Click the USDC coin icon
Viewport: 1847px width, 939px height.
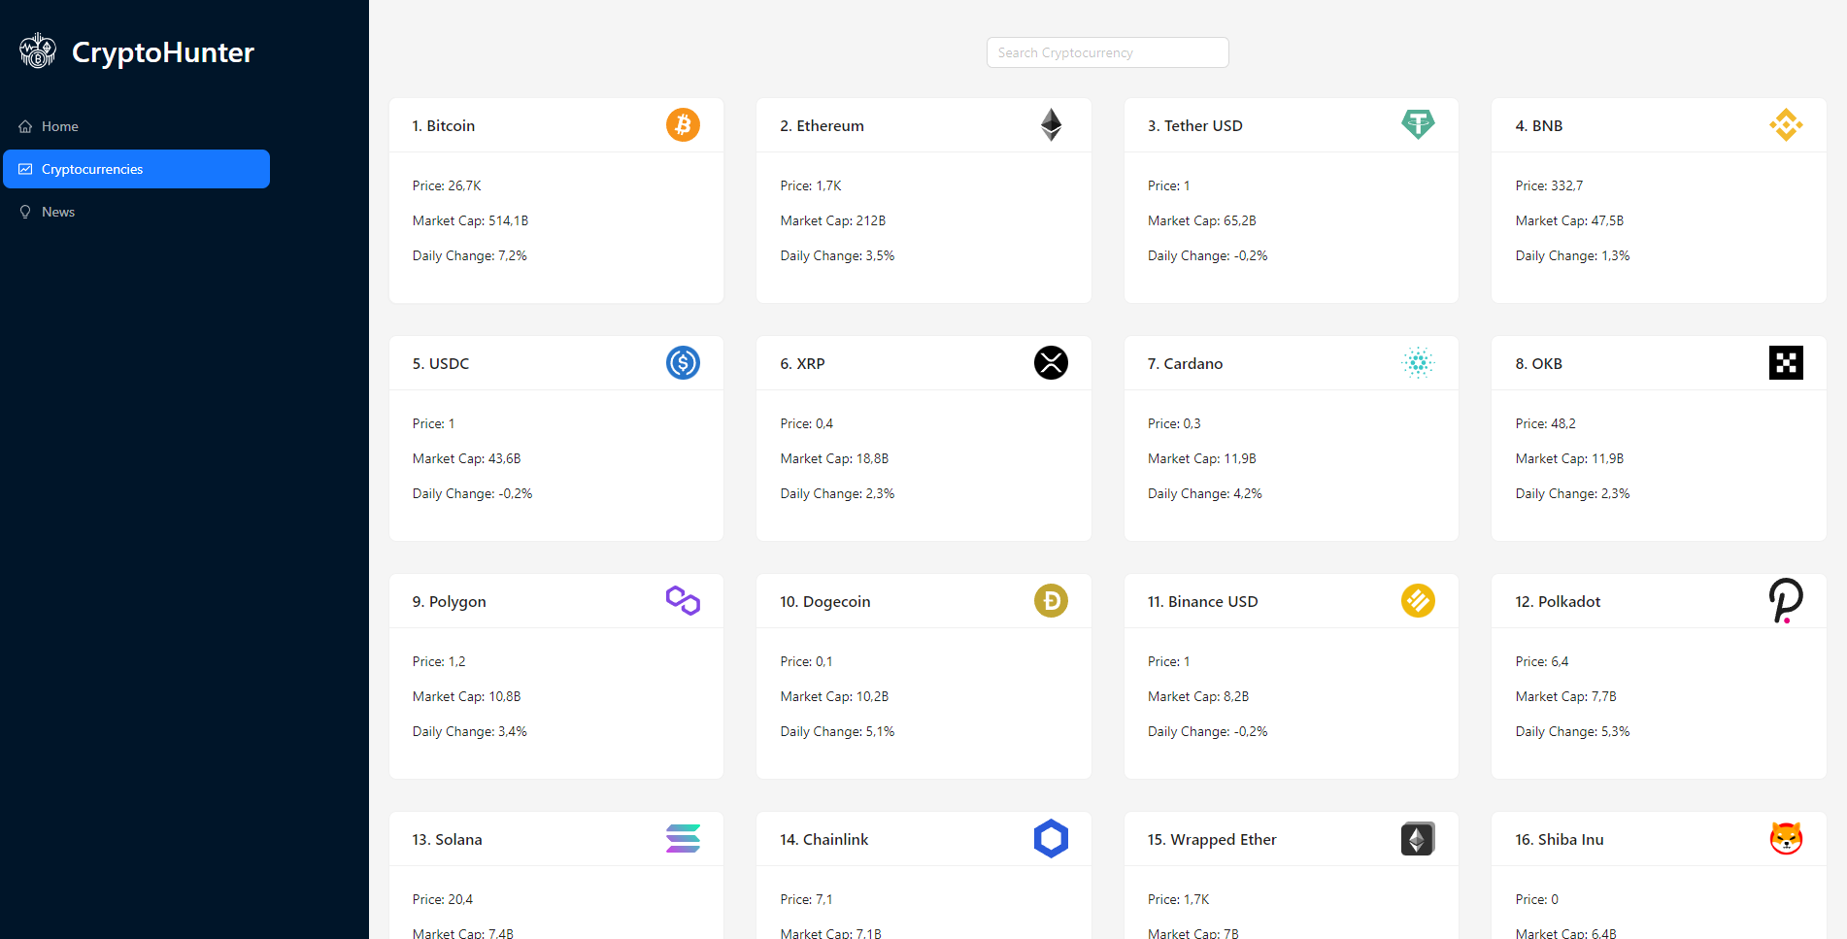click(683, 362)
